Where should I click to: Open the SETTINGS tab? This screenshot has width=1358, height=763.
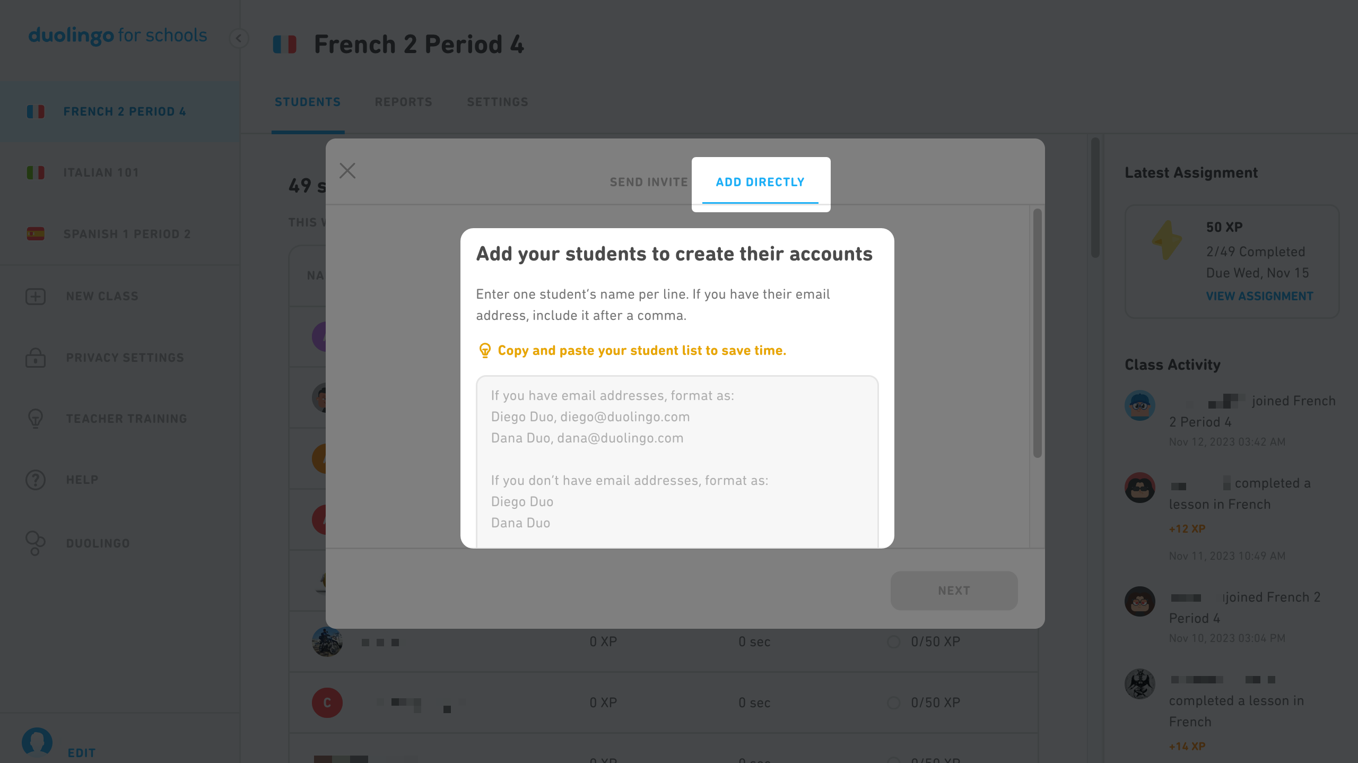click(497, 102)
